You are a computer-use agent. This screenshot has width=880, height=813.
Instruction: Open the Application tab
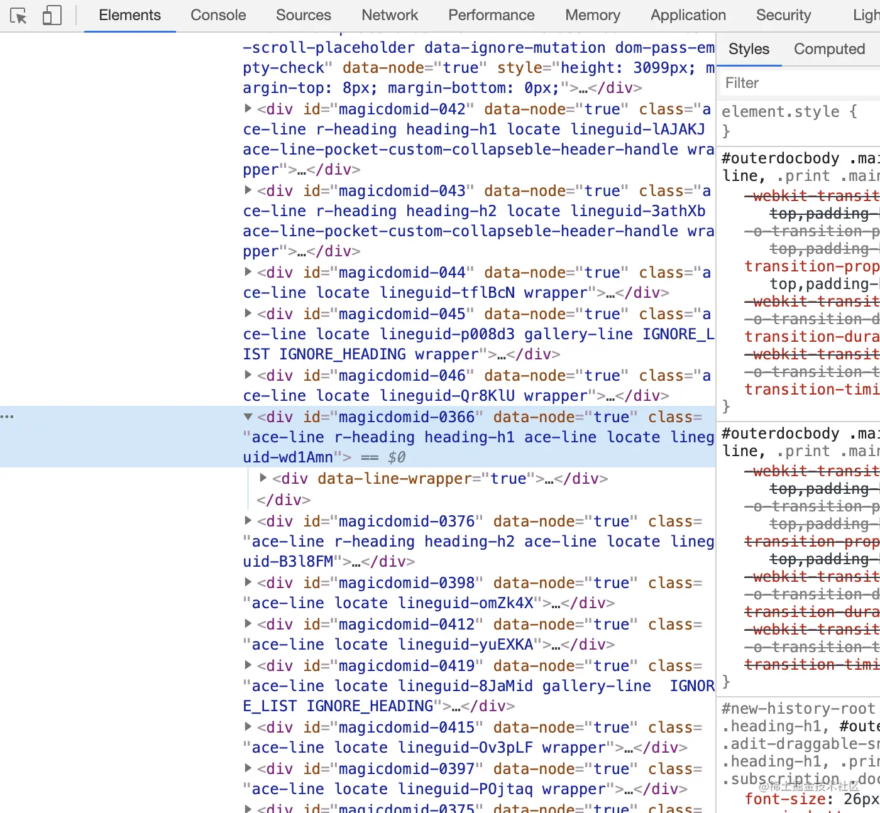point(688,15)
